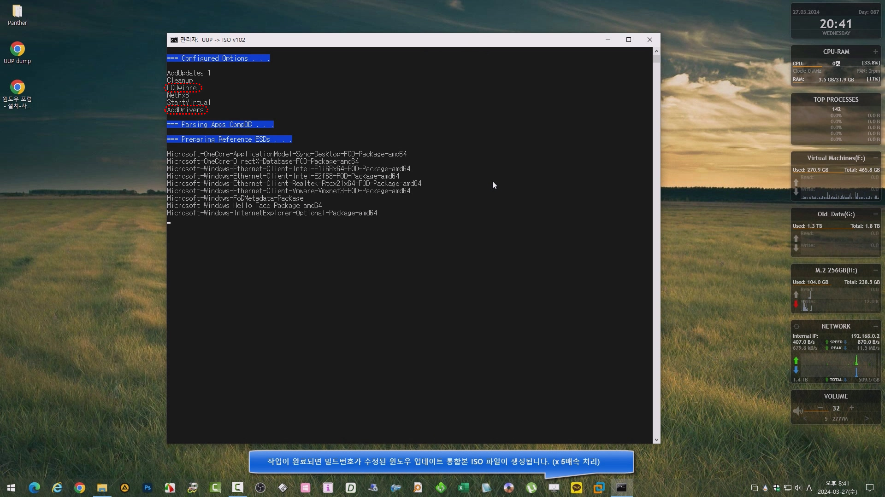
Task: Open Internet Explorer from the taskbar
Action: click(57, 488)
